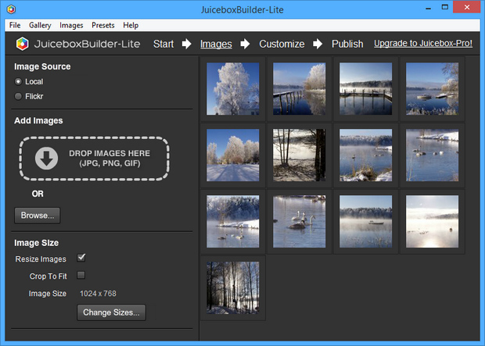Click the JuiceboxBuilder-Lite logo in the header
This screenshot has height=346, width=485.
click(x=78, y=44)
